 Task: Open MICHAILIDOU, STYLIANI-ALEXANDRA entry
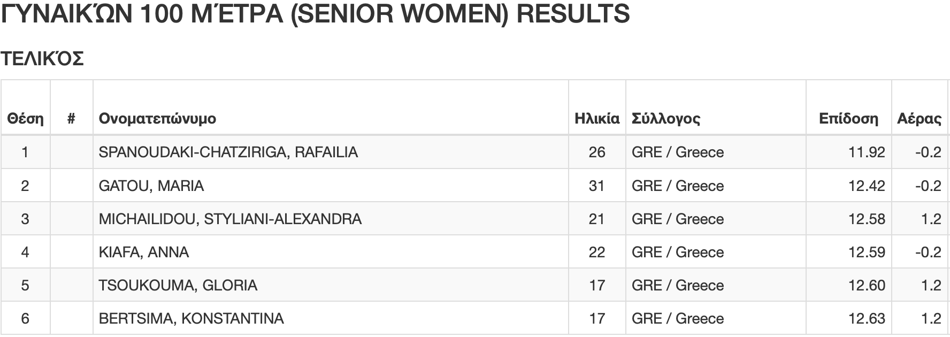point(230,219)
